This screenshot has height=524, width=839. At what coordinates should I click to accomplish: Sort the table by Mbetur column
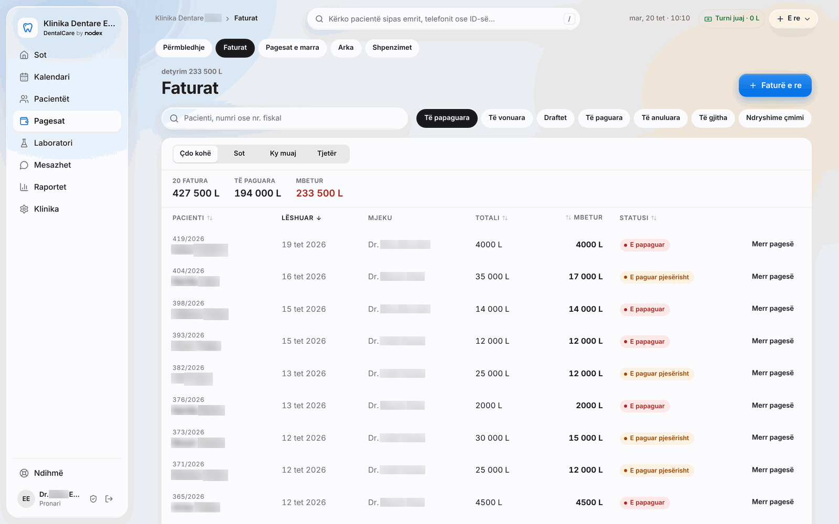[x=584, y=217]
